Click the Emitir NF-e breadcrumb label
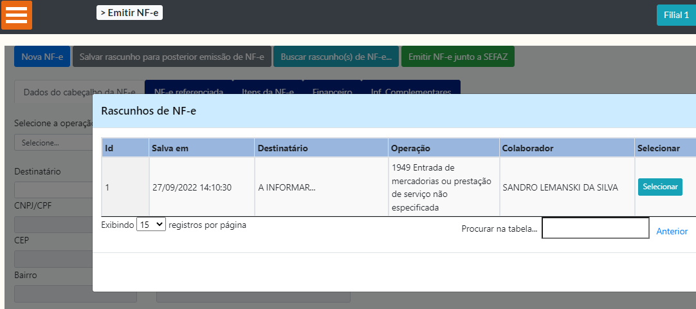 (129, 12)
